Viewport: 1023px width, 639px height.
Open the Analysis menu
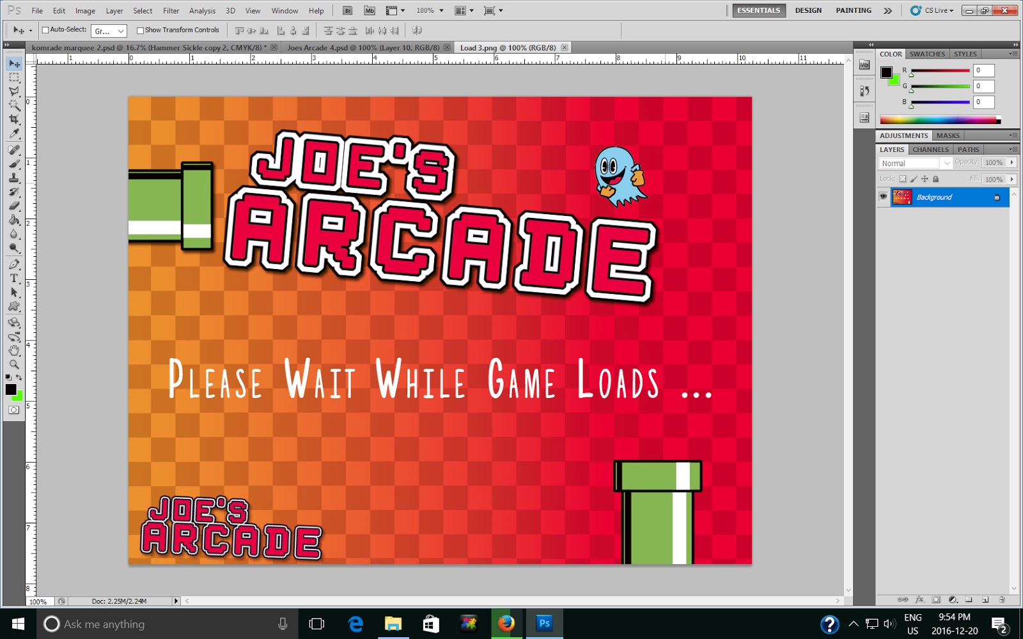pyautogui.click(x=202, y=11)
